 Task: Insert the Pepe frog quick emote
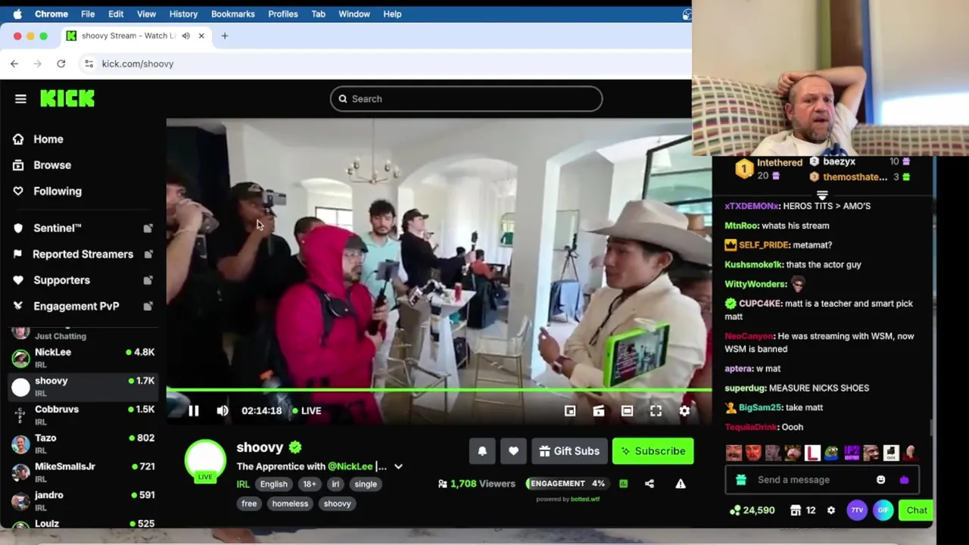coord(831,453)
